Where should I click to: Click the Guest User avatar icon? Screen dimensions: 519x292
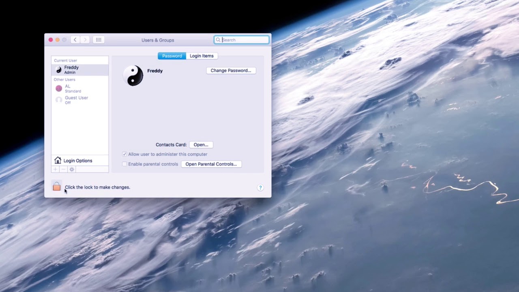pos(59,100)
